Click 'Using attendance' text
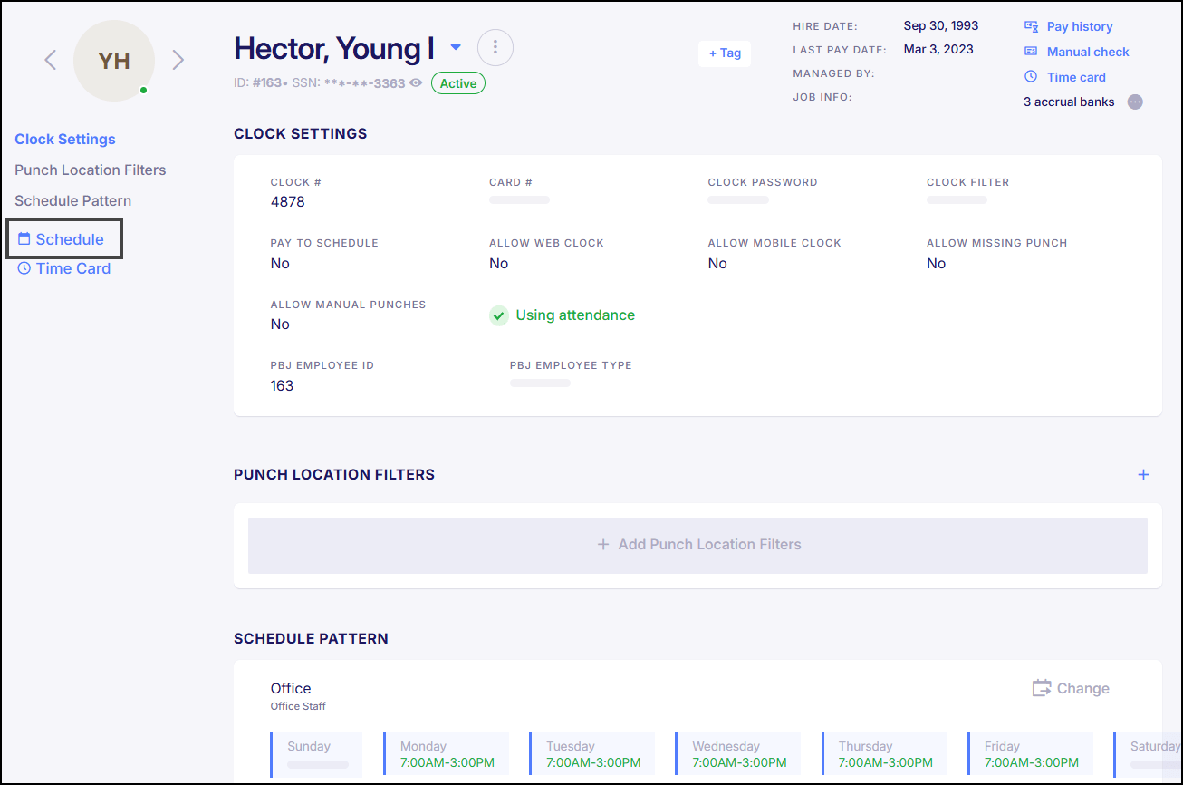This screenshot has width=1183, height=785. tap(575, 315)
